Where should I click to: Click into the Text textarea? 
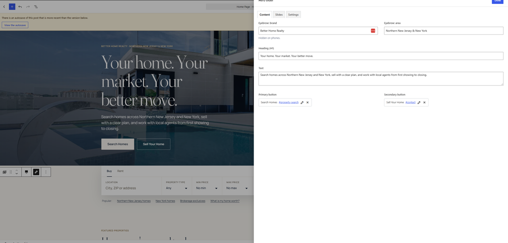(x=381, y=79)
